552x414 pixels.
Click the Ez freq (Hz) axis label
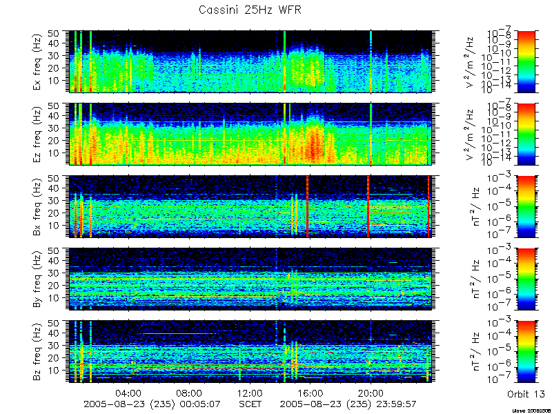[x=37, y=134]
